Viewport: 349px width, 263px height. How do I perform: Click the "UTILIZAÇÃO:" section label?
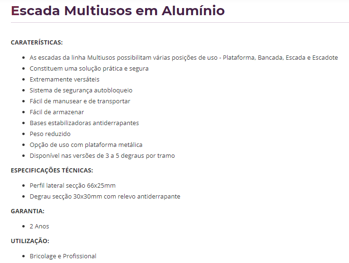pos(30,241)
